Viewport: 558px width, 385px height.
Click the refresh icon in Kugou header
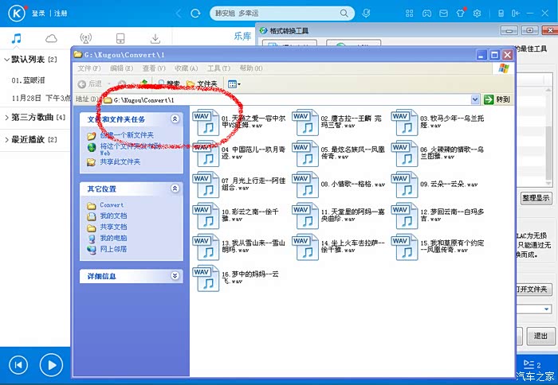pos(195,14)
